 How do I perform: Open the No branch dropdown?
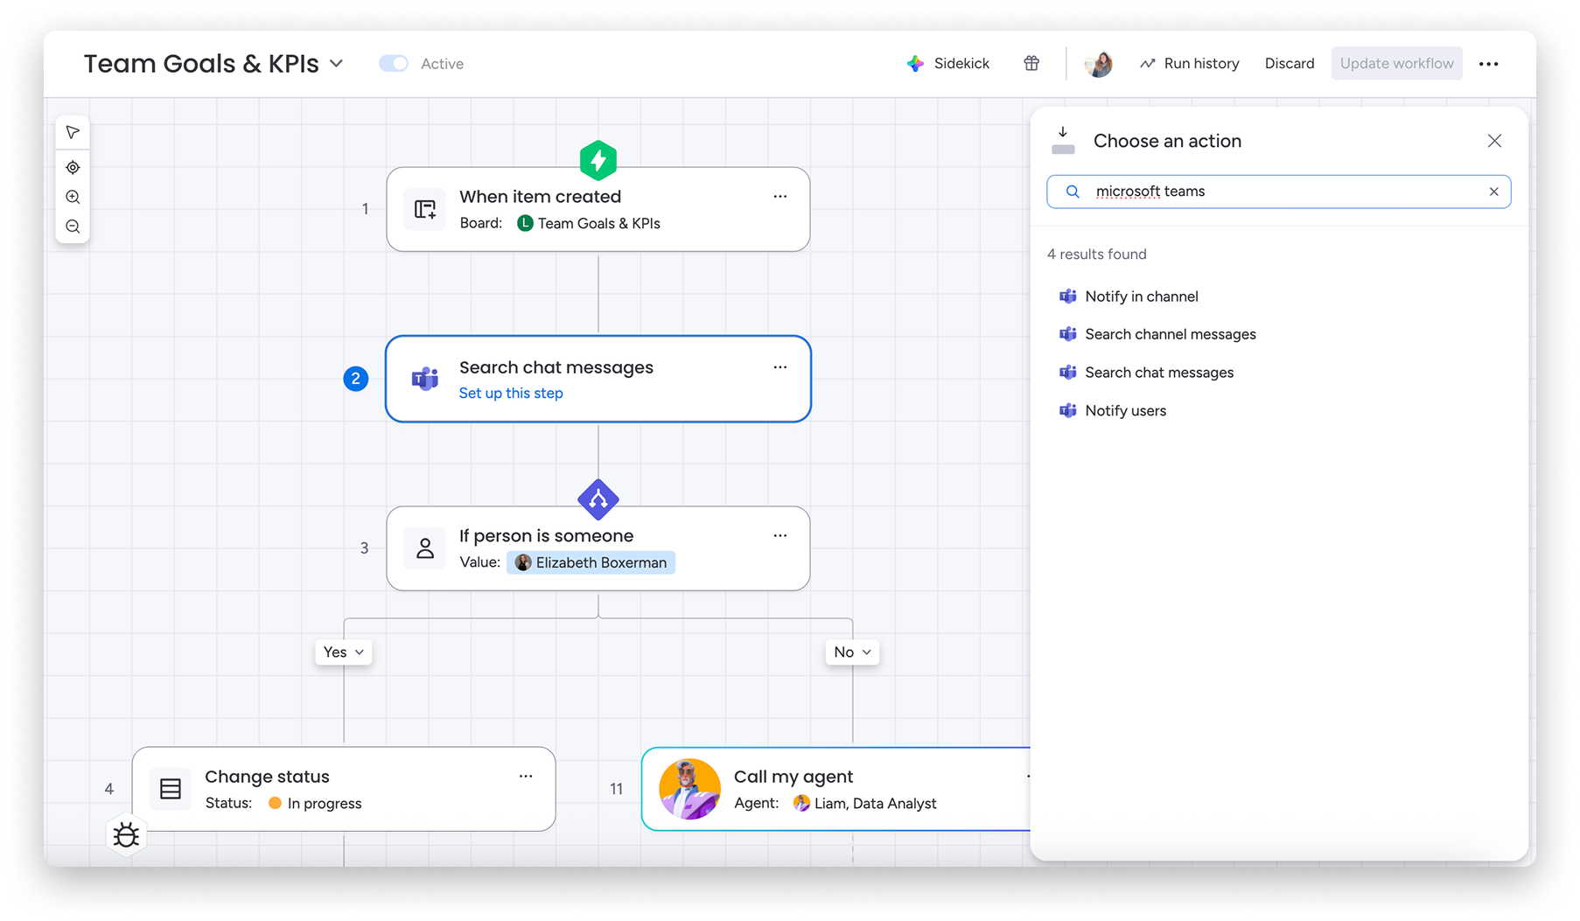click(853, 652)
